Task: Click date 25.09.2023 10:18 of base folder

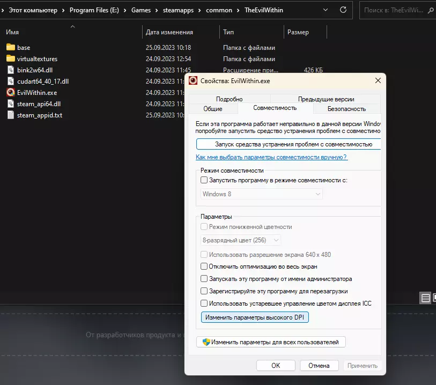Action: click(168, 48)
